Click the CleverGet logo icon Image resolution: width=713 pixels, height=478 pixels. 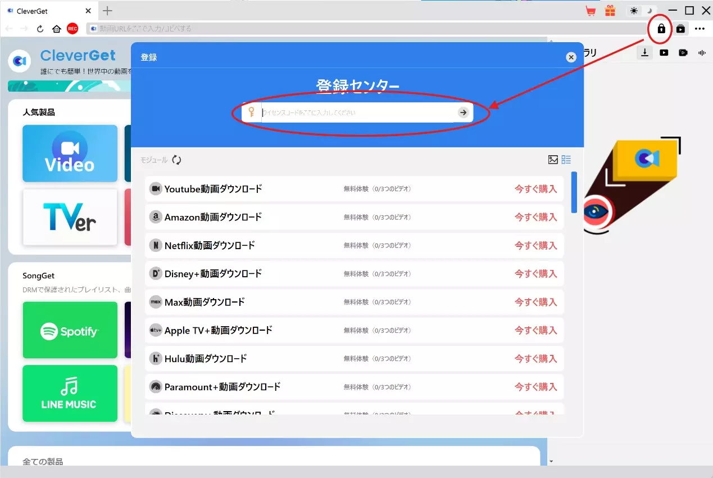20,60
